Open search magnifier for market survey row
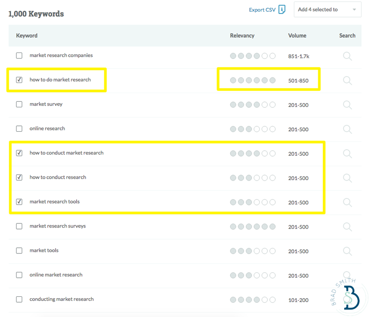 pyautogui.click(x=347, y=105)
